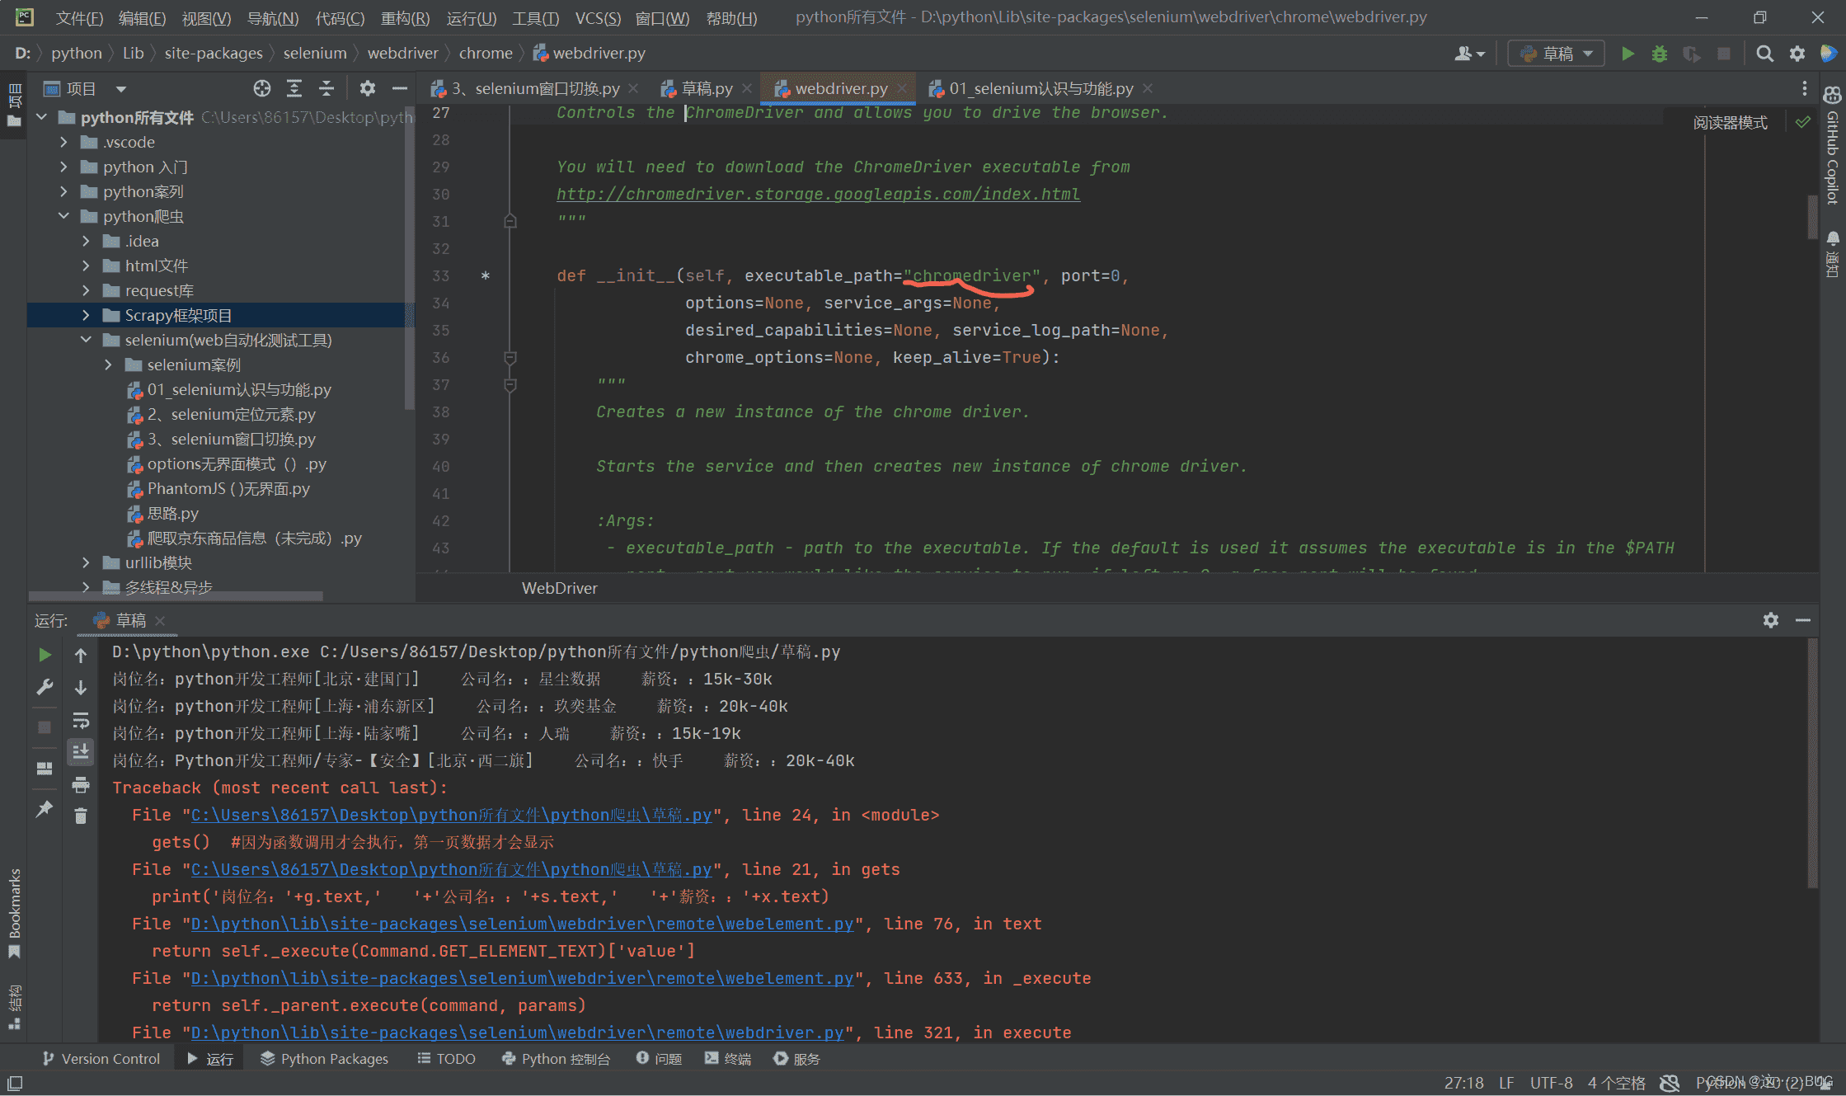
Task: Rerun the program in the run panel
Action: point(45,654)
